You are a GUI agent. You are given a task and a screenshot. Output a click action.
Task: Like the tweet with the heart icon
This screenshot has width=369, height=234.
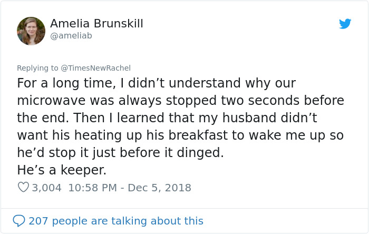23,187
